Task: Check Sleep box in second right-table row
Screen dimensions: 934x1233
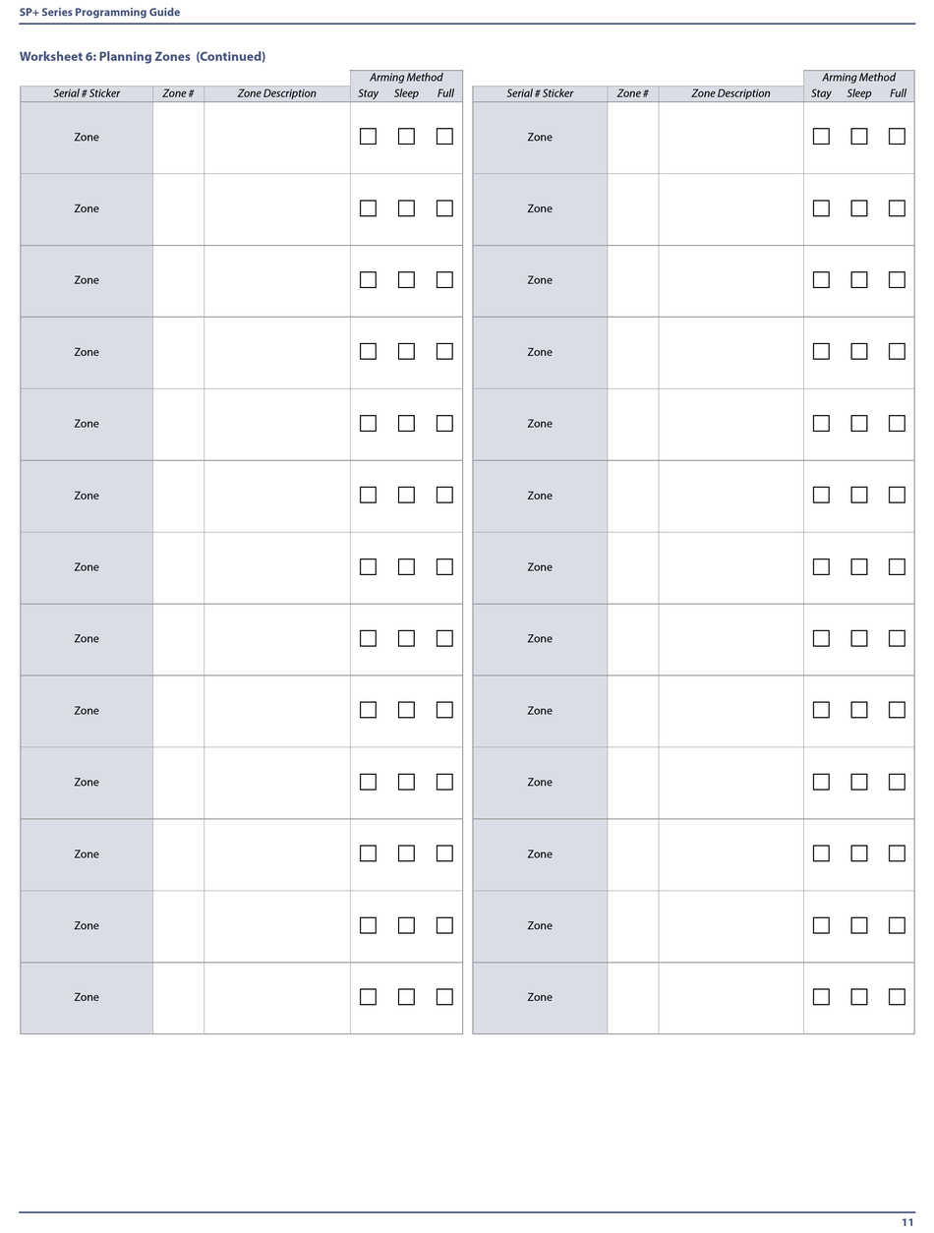Action: tap(859, 208)
